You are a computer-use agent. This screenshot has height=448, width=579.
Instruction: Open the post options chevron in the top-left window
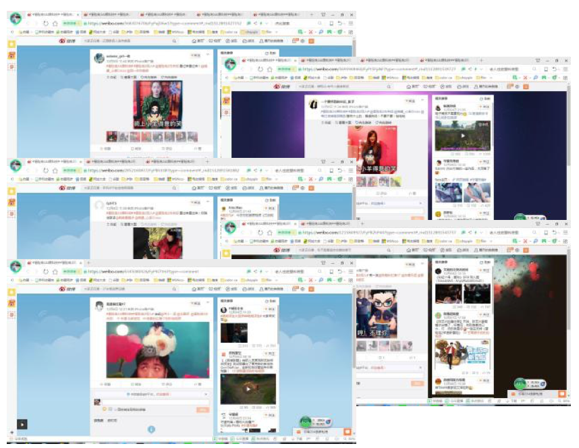[208, 55]
